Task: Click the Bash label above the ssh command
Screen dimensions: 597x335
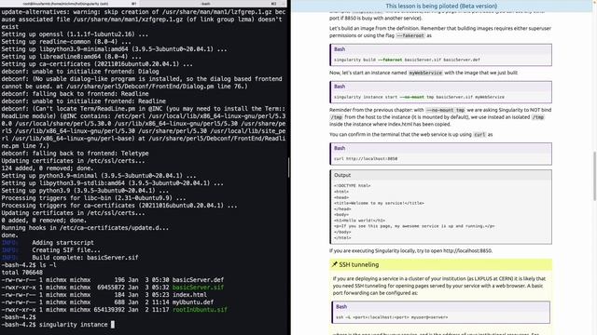Action: [341, 306]
